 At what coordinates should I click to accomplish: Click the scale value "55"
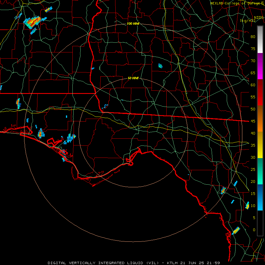[253, 97]
